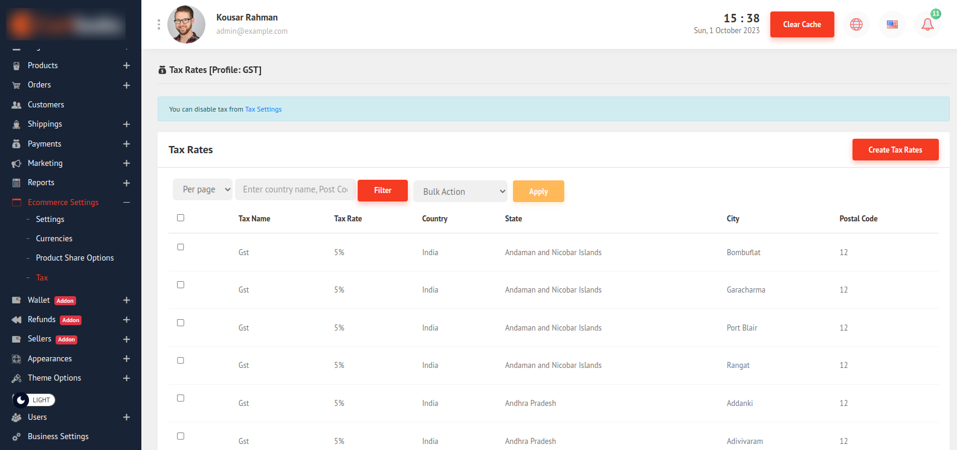Click the Create Tax Rates button
The height and width of the screenshot is (450, 957).
pyautogui.click(x=895, y=150)
